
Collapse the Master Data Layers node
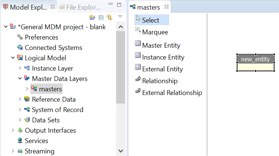pyautogui.click(x=20, y=79)
